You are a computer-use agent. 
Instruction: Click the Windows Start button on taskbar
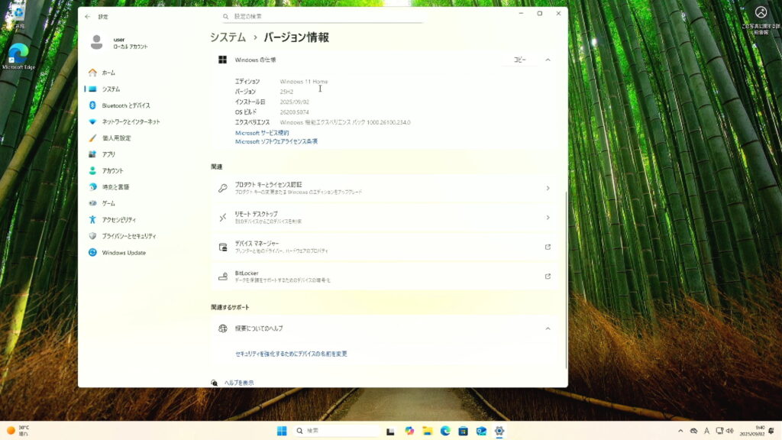click(281, 431)
